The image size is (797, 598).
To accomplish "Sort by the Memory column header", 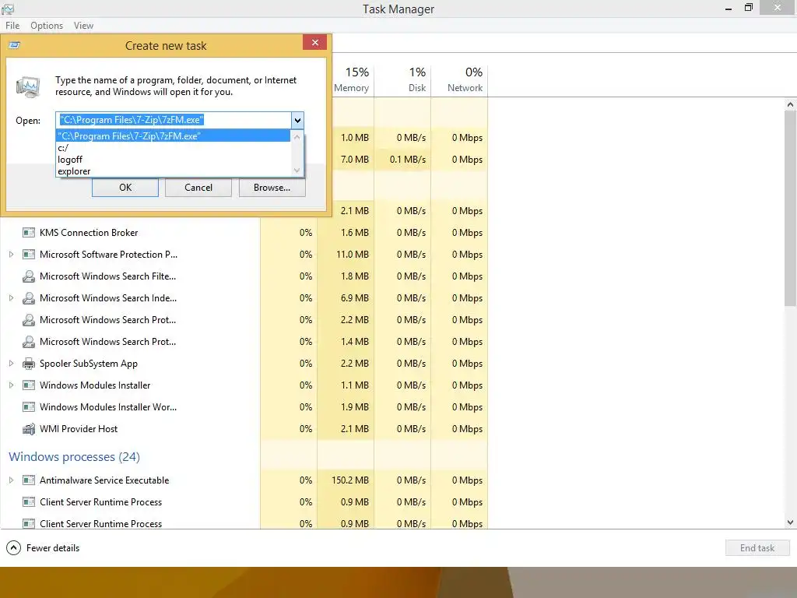I will tap(351, 80).
